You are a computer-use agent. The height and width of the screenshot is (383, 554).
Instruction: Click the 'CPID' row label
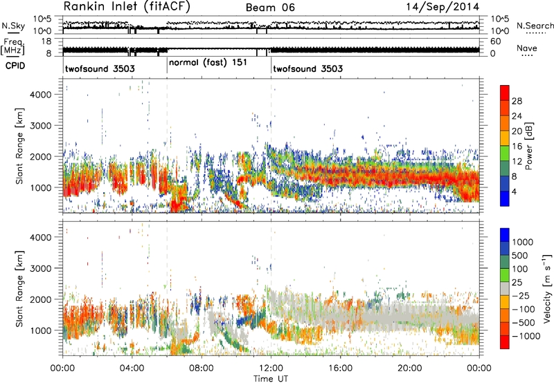[15, 66]
